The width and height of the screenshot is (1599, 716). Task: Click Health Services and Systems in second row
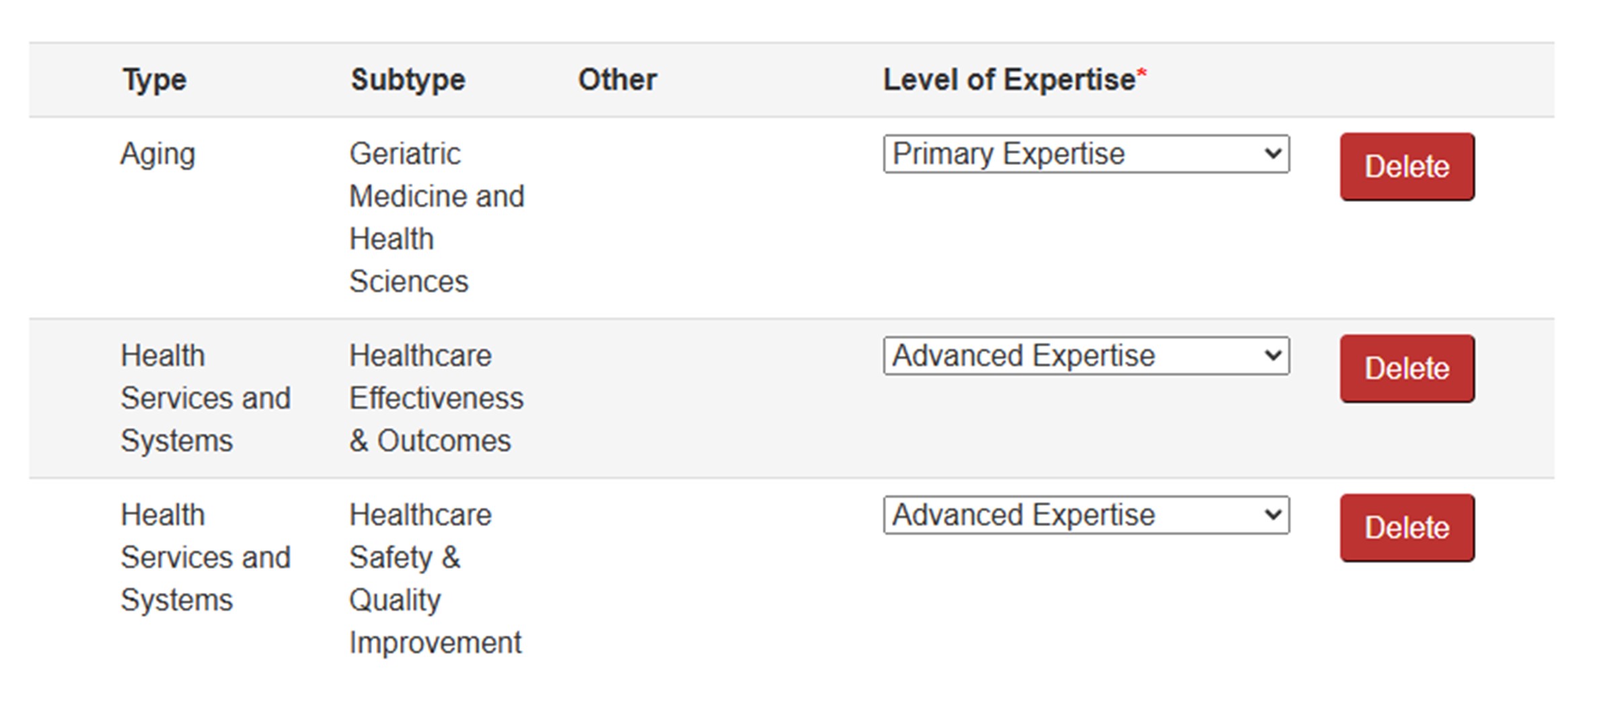click(x=205, y=398)
